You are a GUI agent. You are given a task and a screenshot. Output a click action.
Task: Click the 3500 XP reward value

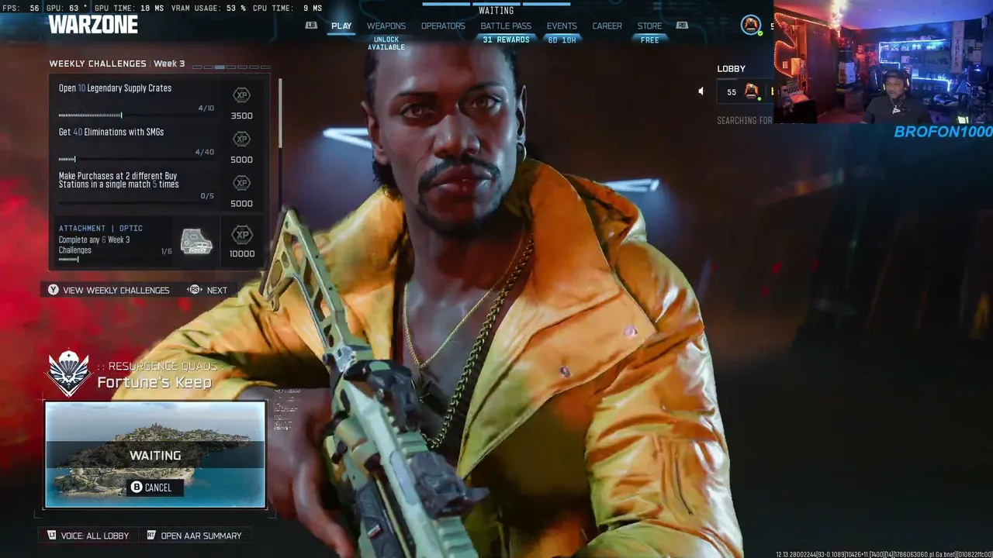click(242, 116)
